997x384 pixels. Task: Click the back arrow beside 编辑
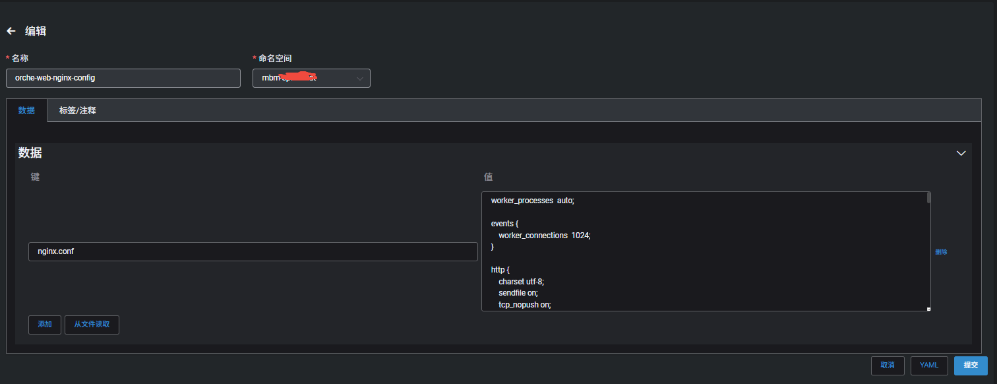pyautogui.click(x=11, y=31)
